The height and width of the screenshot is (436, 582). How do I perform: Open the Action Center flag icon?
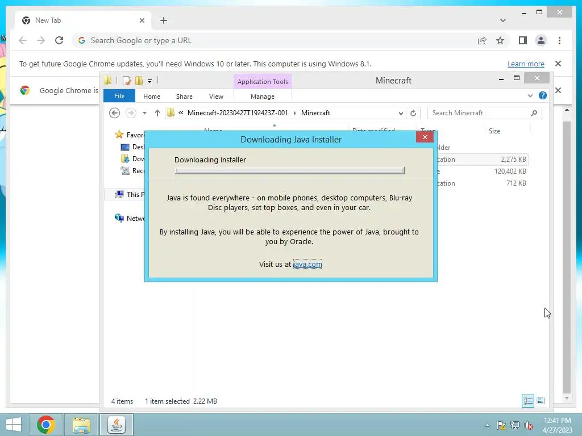501,425
